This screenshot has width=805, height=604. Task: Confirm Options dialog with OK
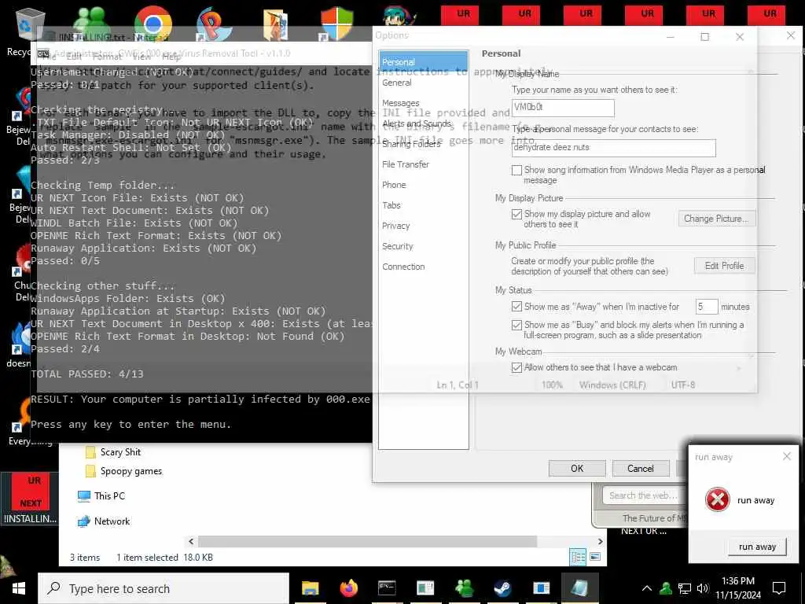(577, 469)
